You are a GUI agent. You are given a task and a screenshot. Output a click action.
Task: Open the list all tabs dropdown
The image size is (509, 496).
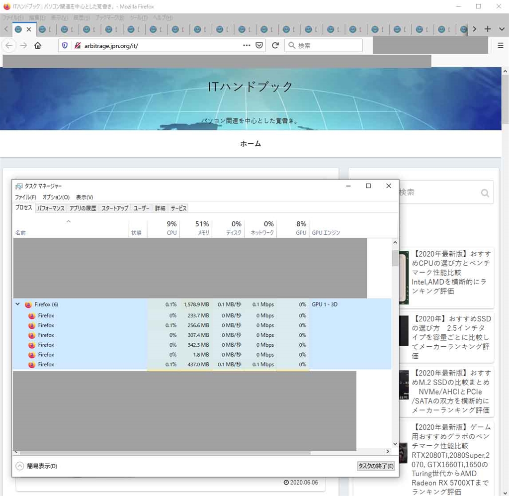point(502,29)
